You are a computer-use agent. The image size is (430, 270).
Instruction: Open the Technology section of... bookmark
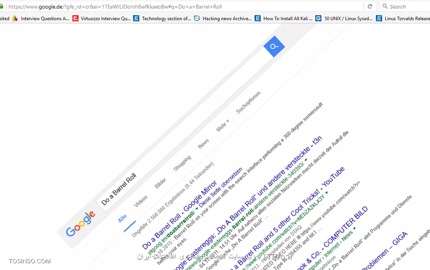pos(166,18)
